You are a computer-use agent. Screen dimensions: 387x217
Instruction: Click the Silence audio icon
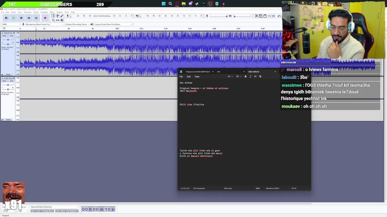273,16
